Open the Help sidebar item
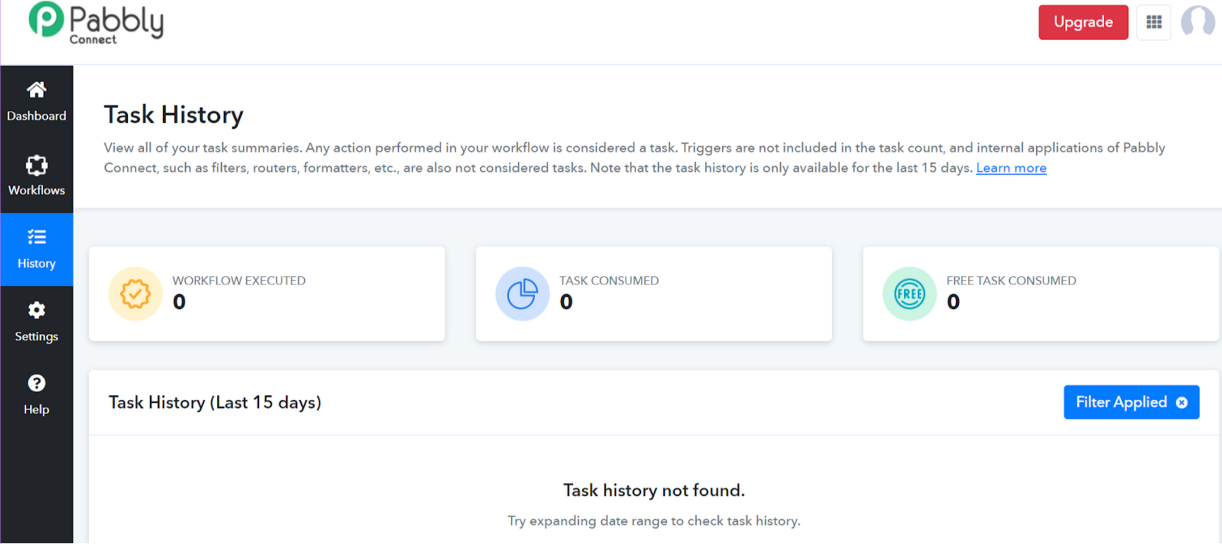Image resolution: width=1222 pixels, height=544 pixels. [x=37, y=395]
